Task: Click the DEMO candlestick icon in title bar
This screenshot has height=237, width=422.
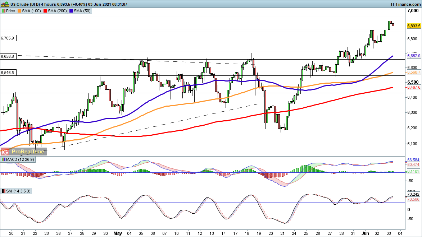Action: pos(5,4)
